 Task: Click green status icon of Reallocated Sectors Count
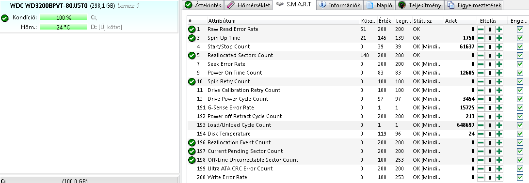(192, 55)
